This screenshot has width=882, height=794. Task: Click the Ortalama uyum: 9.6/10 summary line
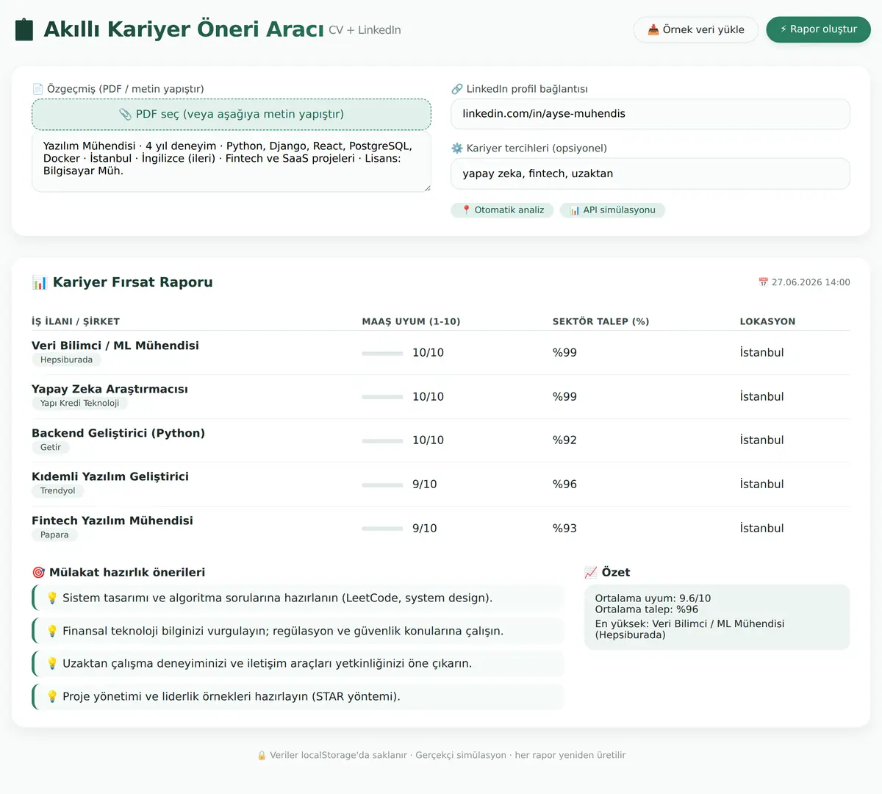click(653, 598)
